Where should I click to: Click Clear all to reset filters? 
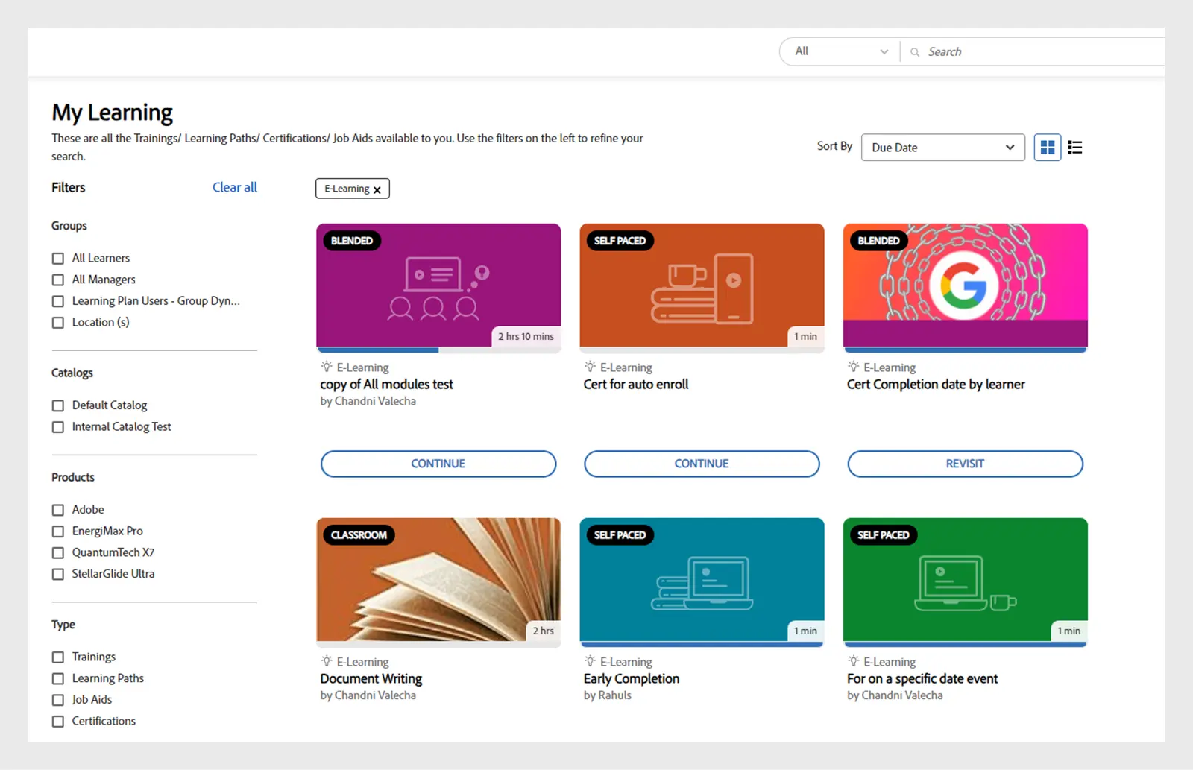(234, 187)
